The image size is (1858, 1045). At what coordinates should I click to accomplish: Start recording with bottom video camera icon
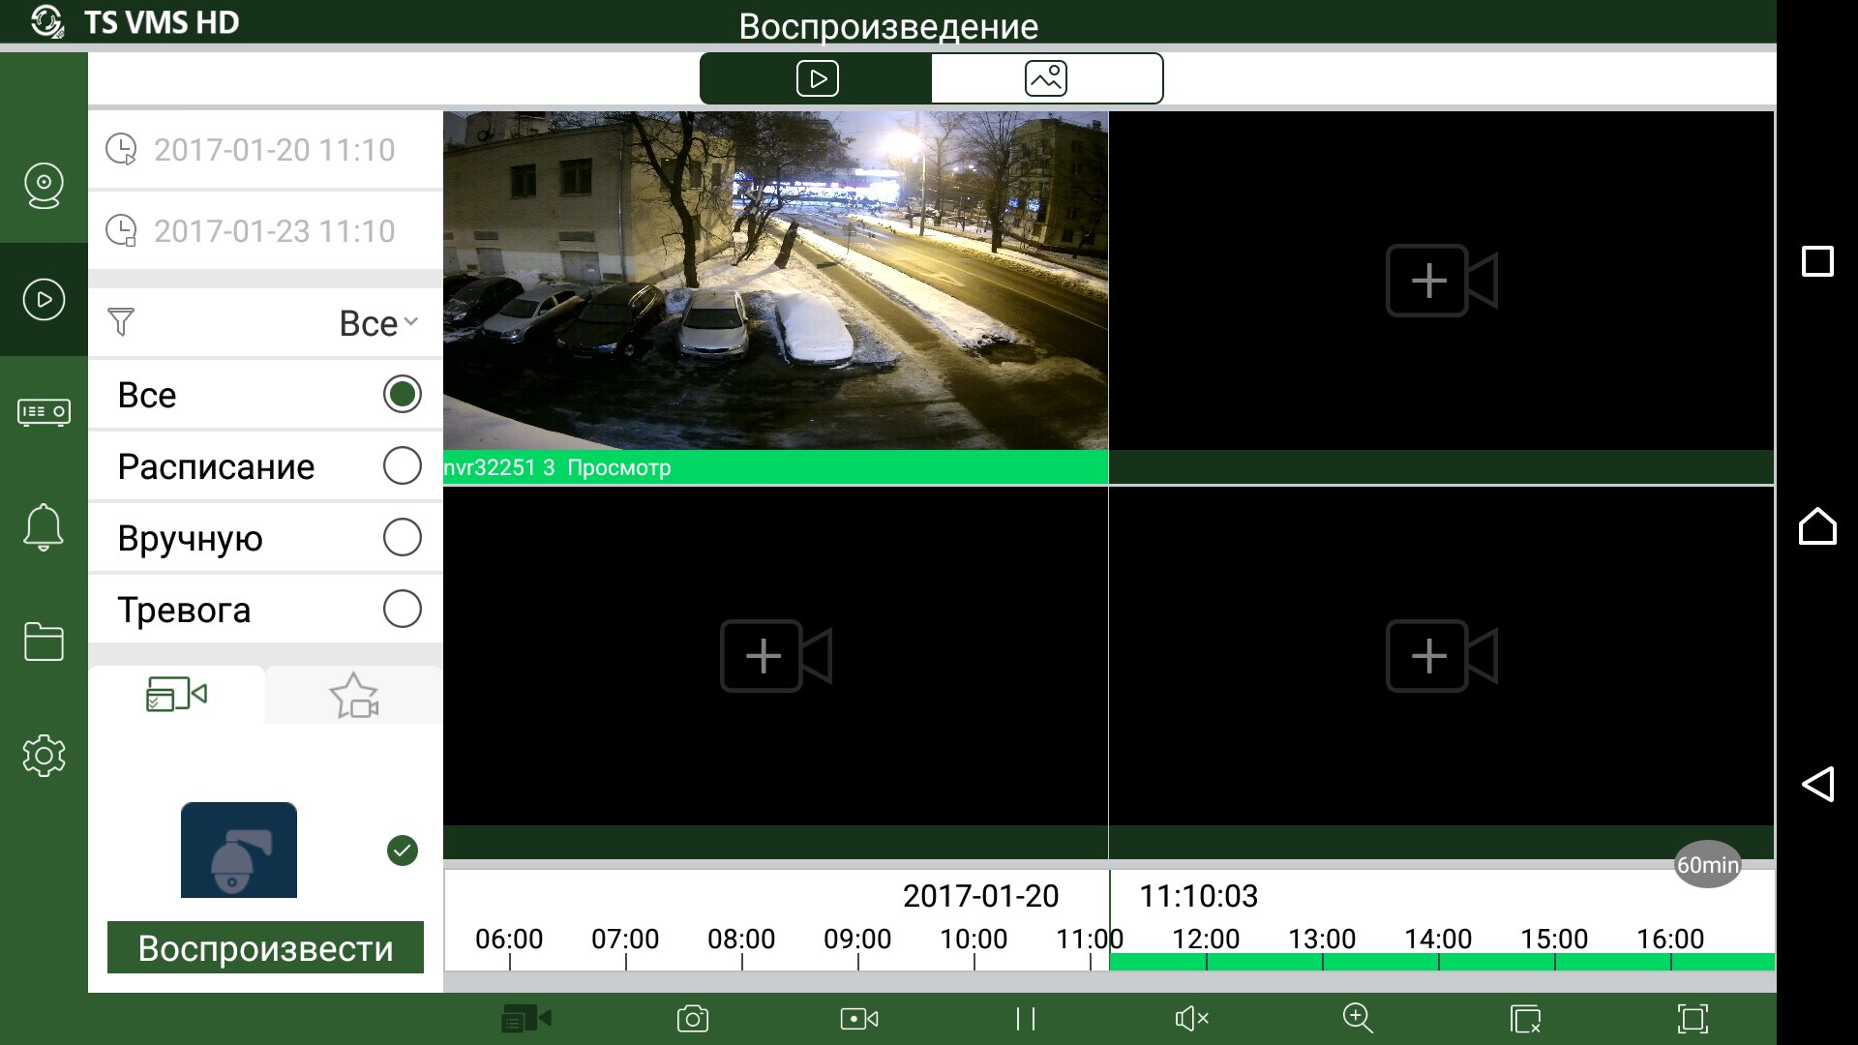click(x=859, y=1018)
